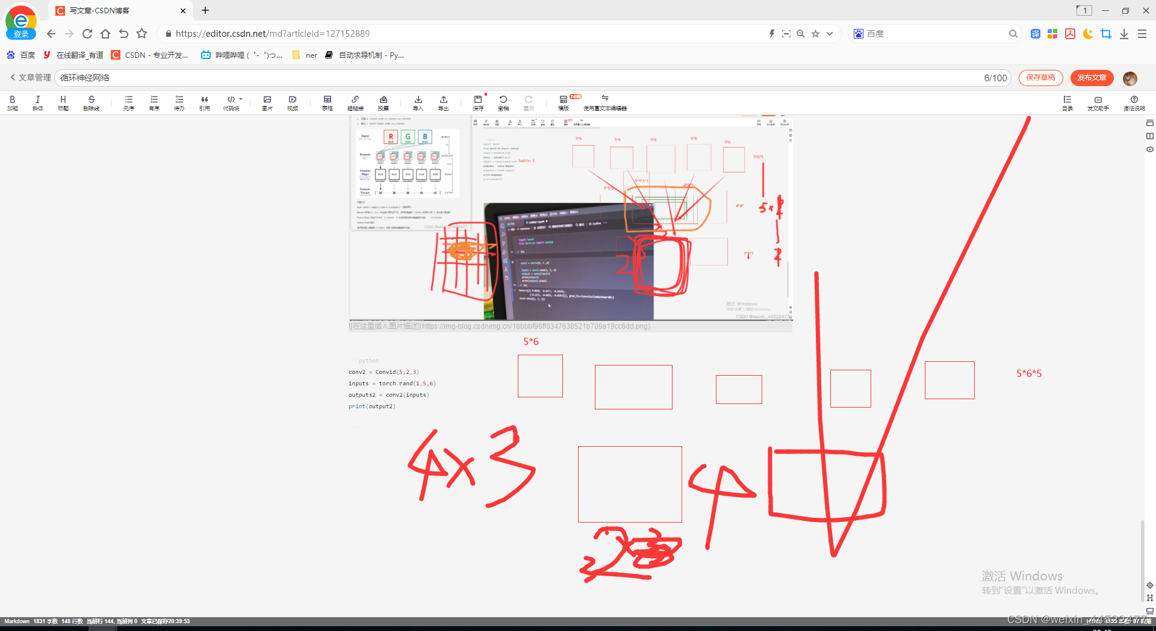The height and width of the screenshot is (631, 1156).
Task: Open the 百度 bookmark
Action: (x=21, y=55)
